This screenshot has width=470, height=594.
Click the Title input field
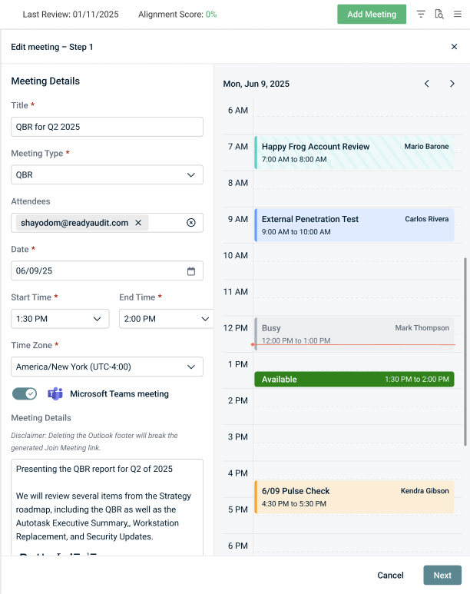click(x=108, y=127)
